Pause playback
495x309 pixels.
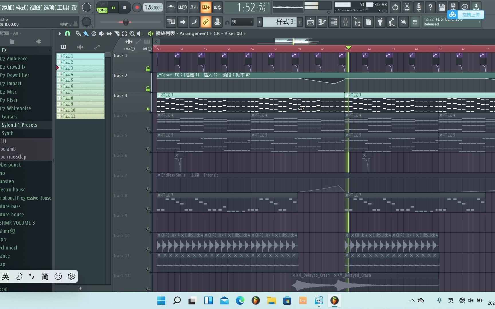[113, 7]
